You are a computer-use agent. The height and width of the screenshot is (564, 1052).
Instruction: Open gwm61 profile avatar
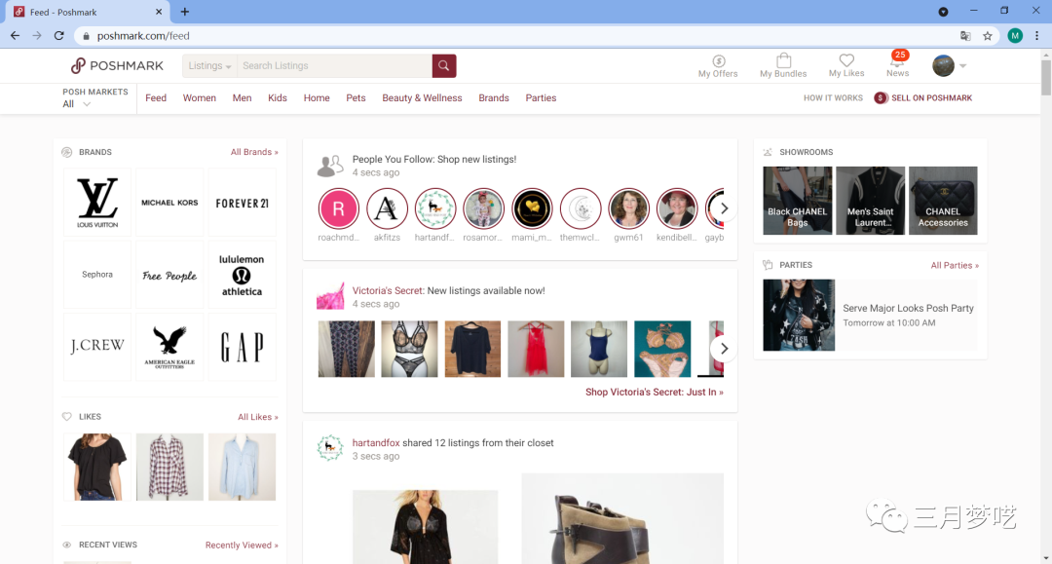(628, 208)
